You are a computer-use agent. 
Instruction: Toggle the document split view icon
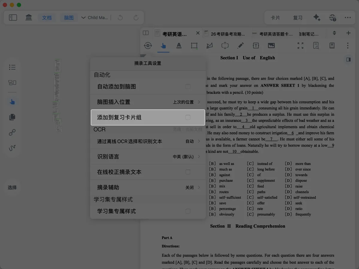pos(146,33)
